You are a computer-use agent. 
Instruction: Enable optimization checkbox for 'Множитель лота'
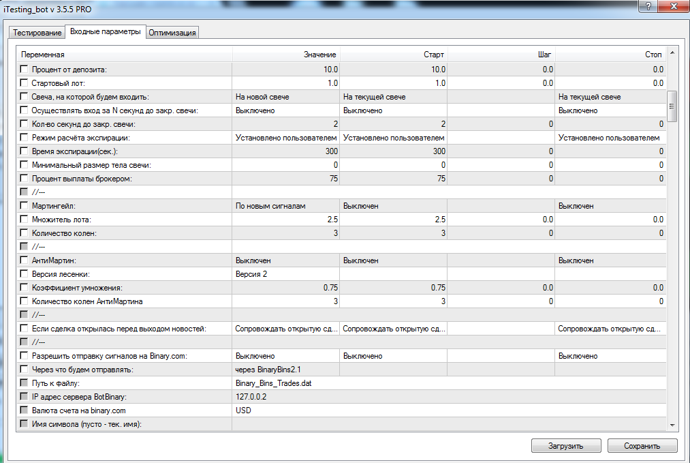25,220
